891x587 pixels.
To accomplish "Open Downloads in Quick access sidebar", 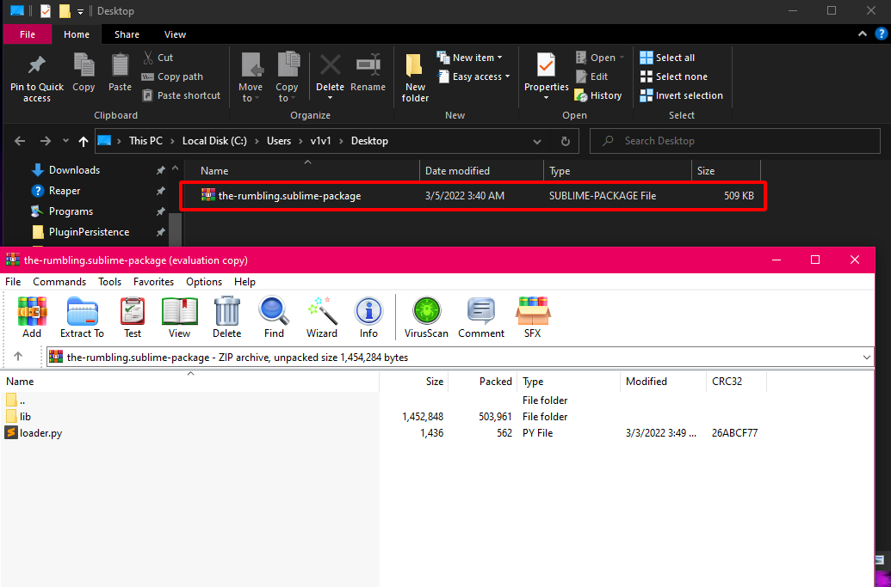I will pos(74,170).
